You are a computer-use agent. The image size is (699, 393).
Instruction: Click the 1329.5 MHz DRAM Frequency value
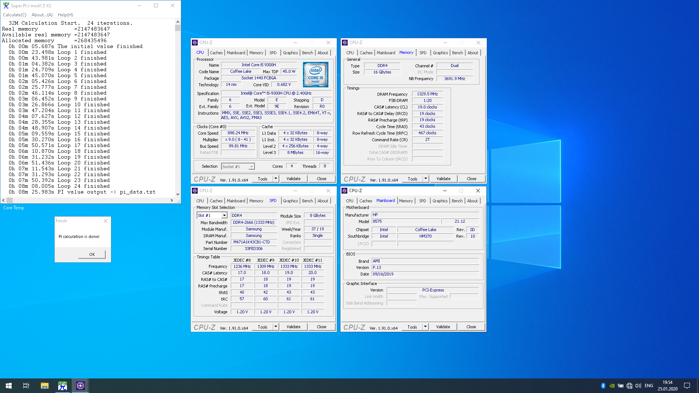[x=427, y=94]
